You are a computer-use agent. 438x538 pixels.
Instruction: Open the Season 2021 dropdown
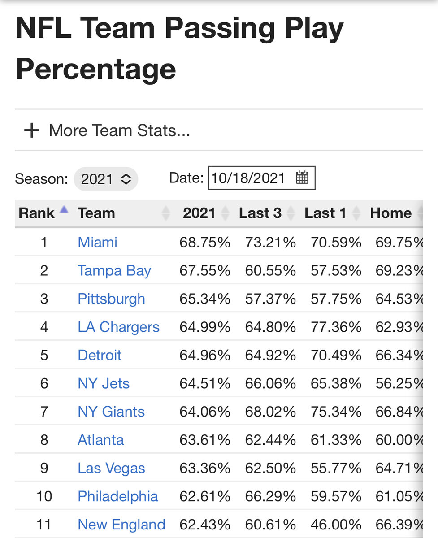(x=106, y=179)
